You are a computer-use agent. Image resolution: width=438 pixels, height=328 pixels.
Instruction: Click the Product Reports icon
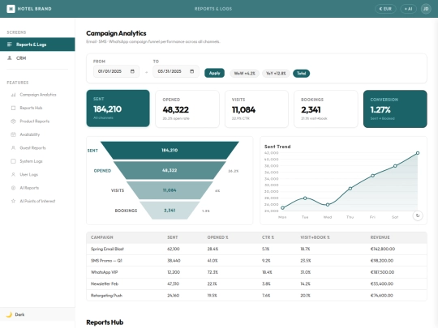point(13,121)
